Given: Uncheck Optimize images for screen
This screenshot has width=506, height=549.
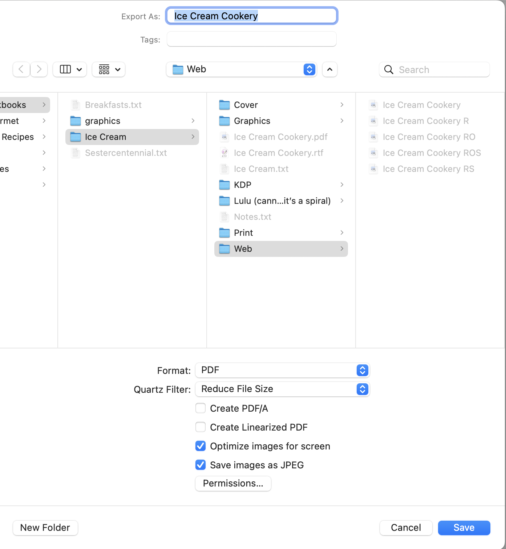Looking at the screenshot, I should tap(201, 446).
